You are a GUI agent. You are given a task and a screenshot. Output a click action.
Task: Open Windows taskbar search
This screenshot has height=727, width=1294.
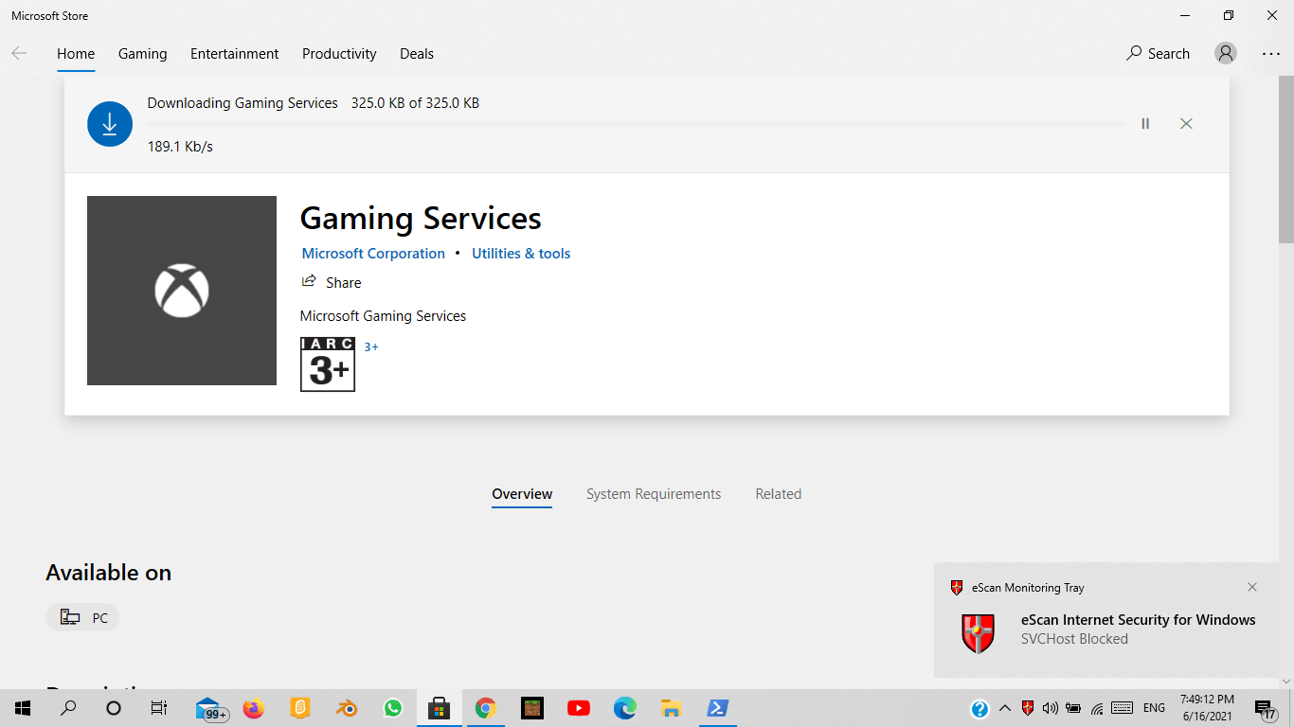click(x=68, y=708)
